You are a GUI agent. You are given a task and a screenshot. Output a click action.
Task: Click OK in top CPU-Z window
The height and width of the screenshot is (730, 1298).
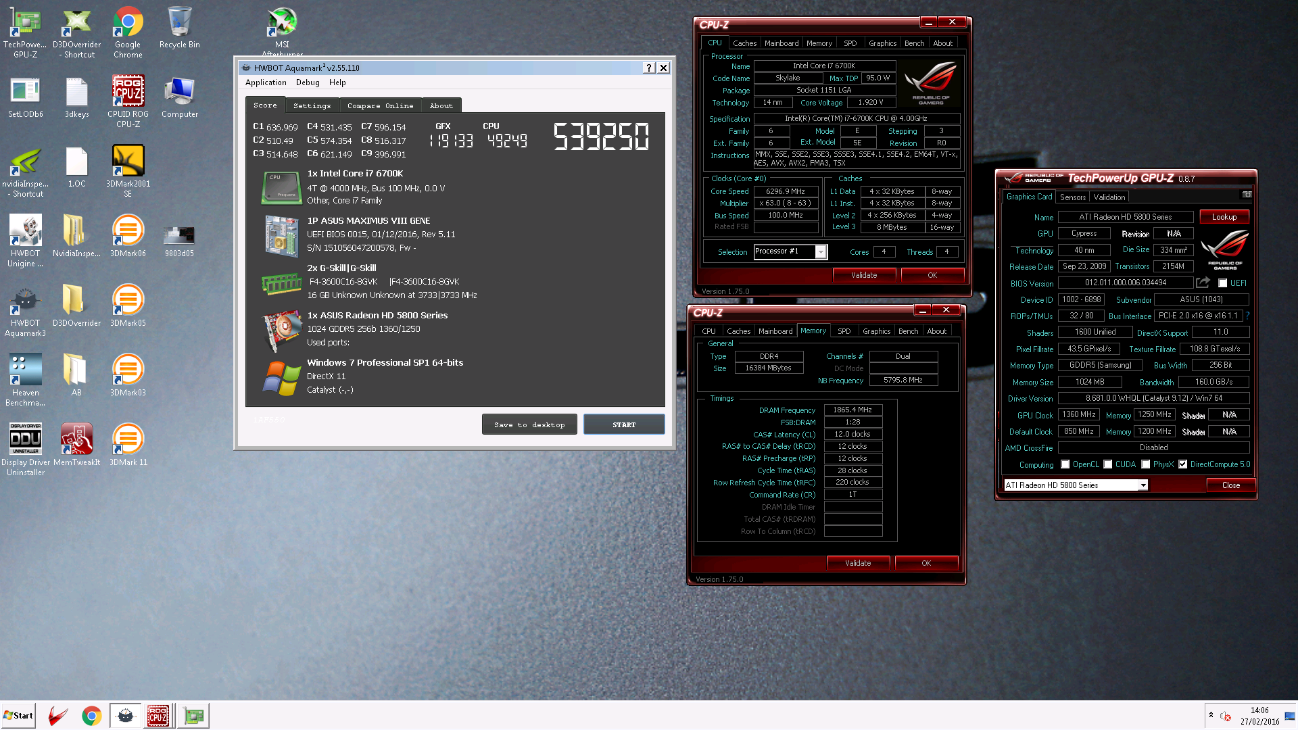click(932, 275)
